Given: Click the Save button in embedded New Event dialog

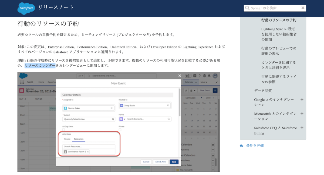Looking at the screenshot, I should pos(174,162).
